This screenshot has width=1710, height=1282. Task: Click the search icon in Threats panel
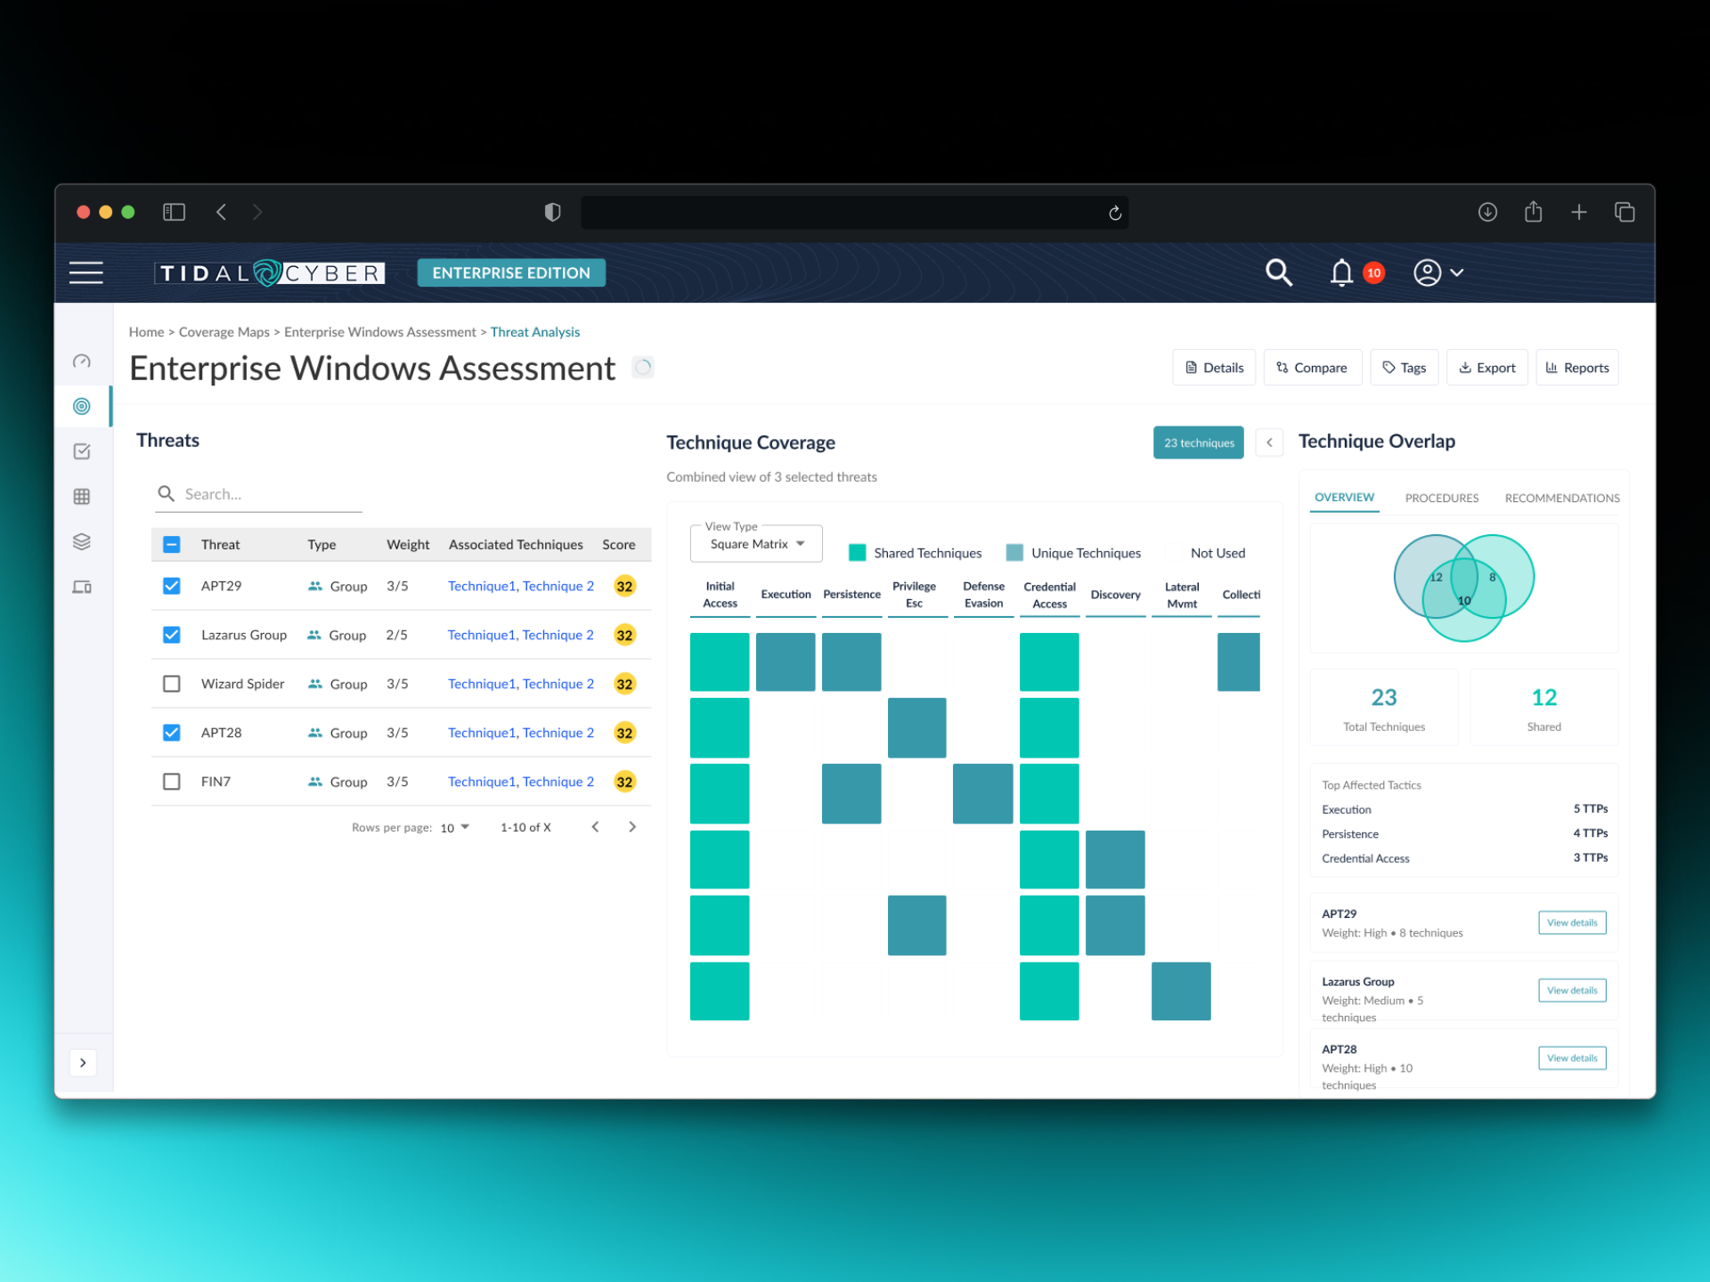[x=166, y=493]
